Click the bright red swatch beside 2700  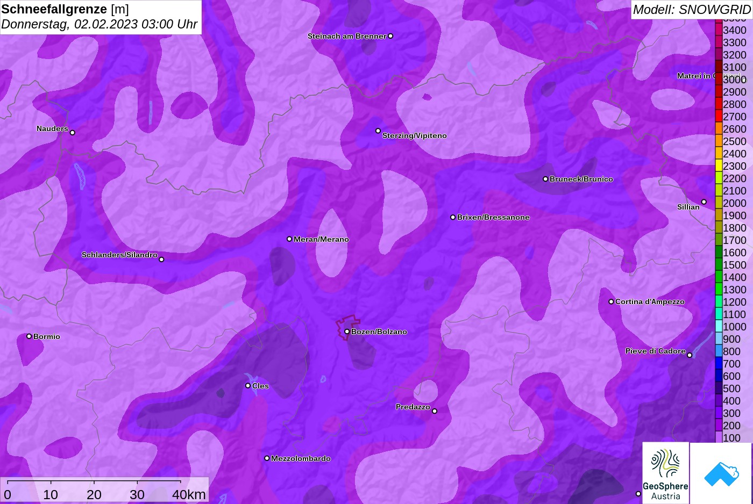719,117
